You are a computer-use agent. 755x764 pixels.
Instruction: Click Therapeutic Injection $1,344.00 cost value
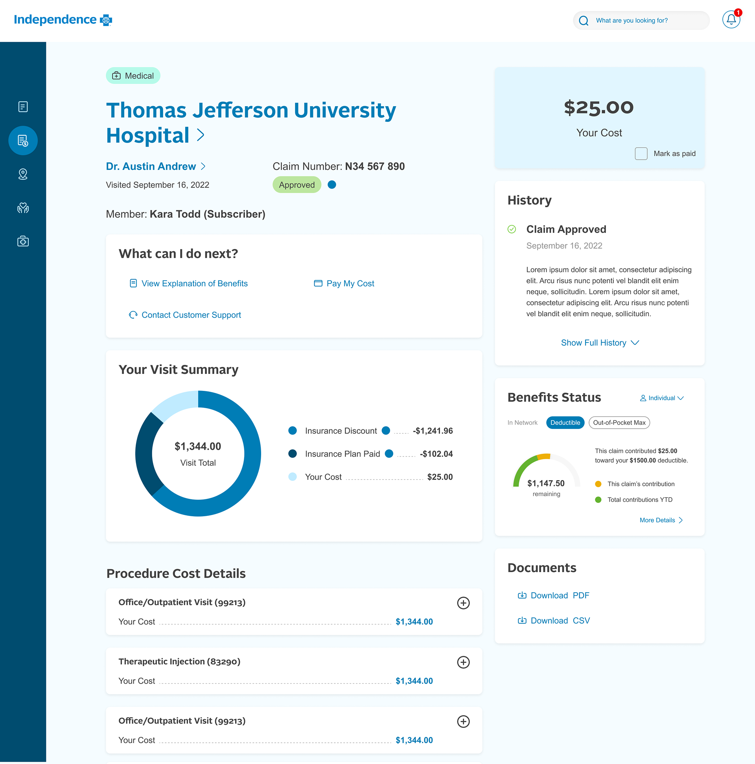[x=414, y=681]
